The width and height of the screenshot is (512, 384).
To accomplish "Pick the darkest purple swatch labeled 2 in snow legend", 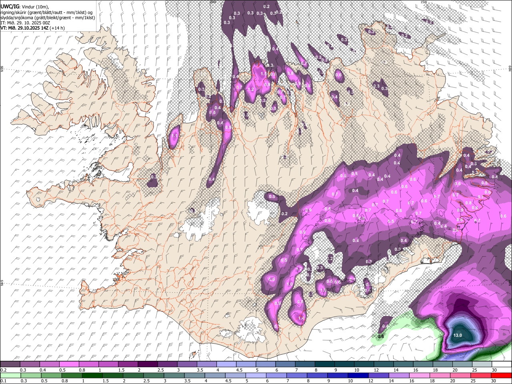I will pyautogui.click(x=148, y=364).
